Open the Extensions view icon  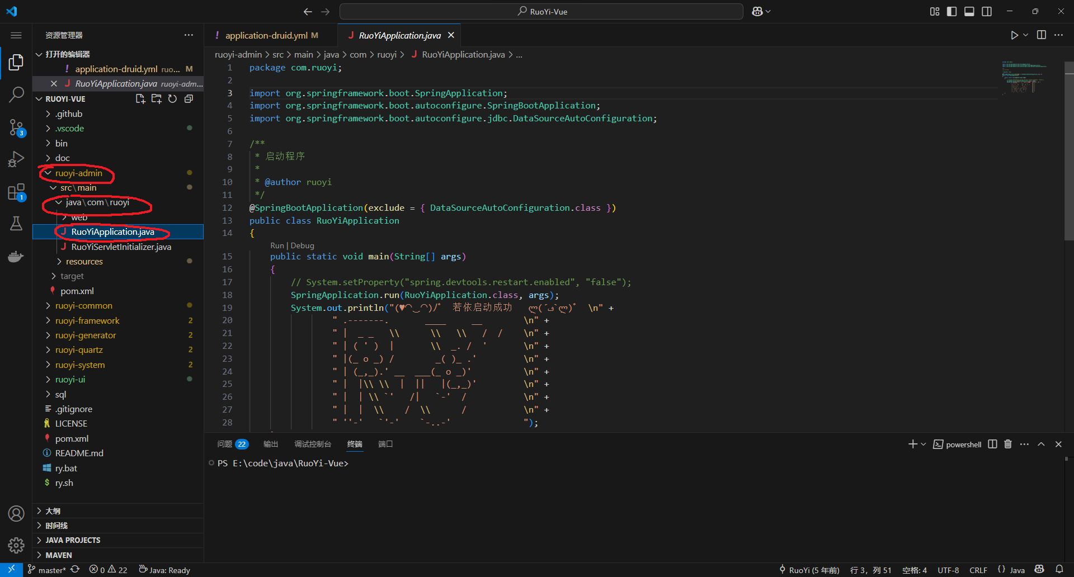16,192
